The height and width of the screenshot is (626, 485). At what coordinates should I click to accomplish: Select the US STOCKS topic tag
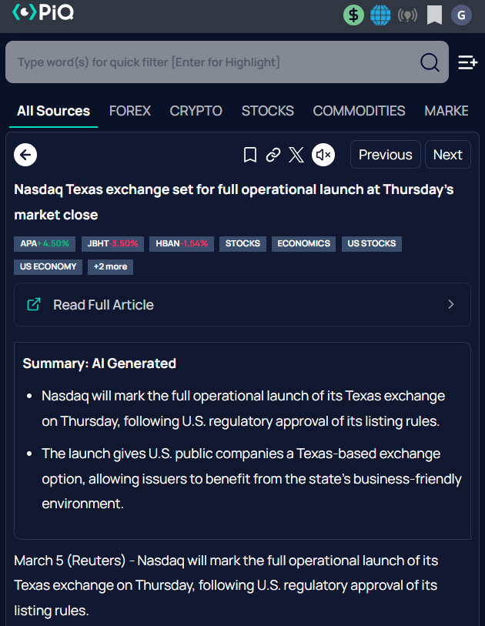(x=372, y=243)
